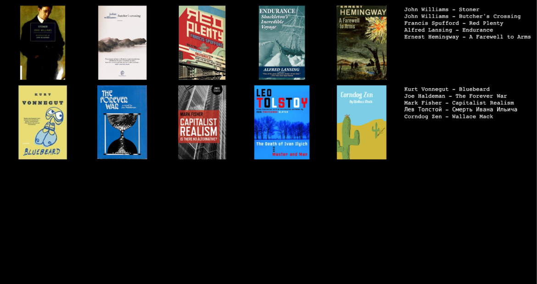Select the line 'John Williams - Butcher's Crossing'
This screenshot has width=537, height=284.
[462, 17]
